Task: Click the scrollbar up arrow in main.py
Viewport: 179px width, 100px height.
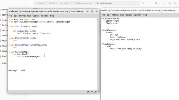Action: 98,19
